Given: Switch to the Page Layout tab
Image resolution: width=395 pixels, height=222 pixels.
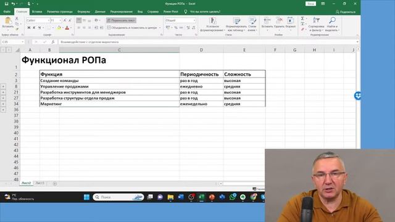Looking at the screenshot, I should 60,12.
